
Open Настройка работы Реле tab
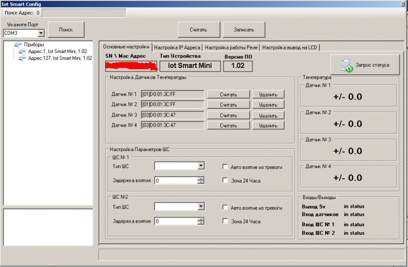(x=231, y=47)
